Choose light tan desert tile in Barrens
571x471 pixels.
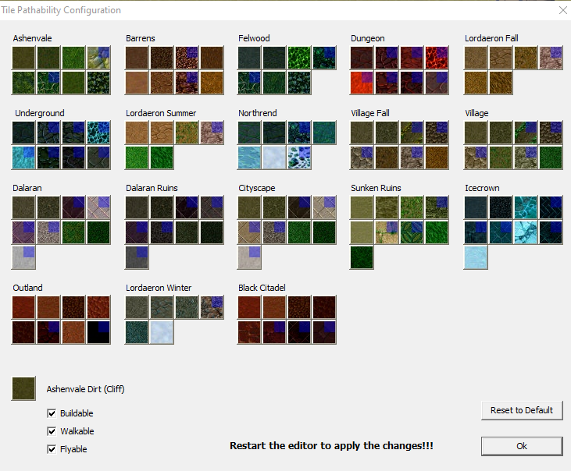(137, 83)
